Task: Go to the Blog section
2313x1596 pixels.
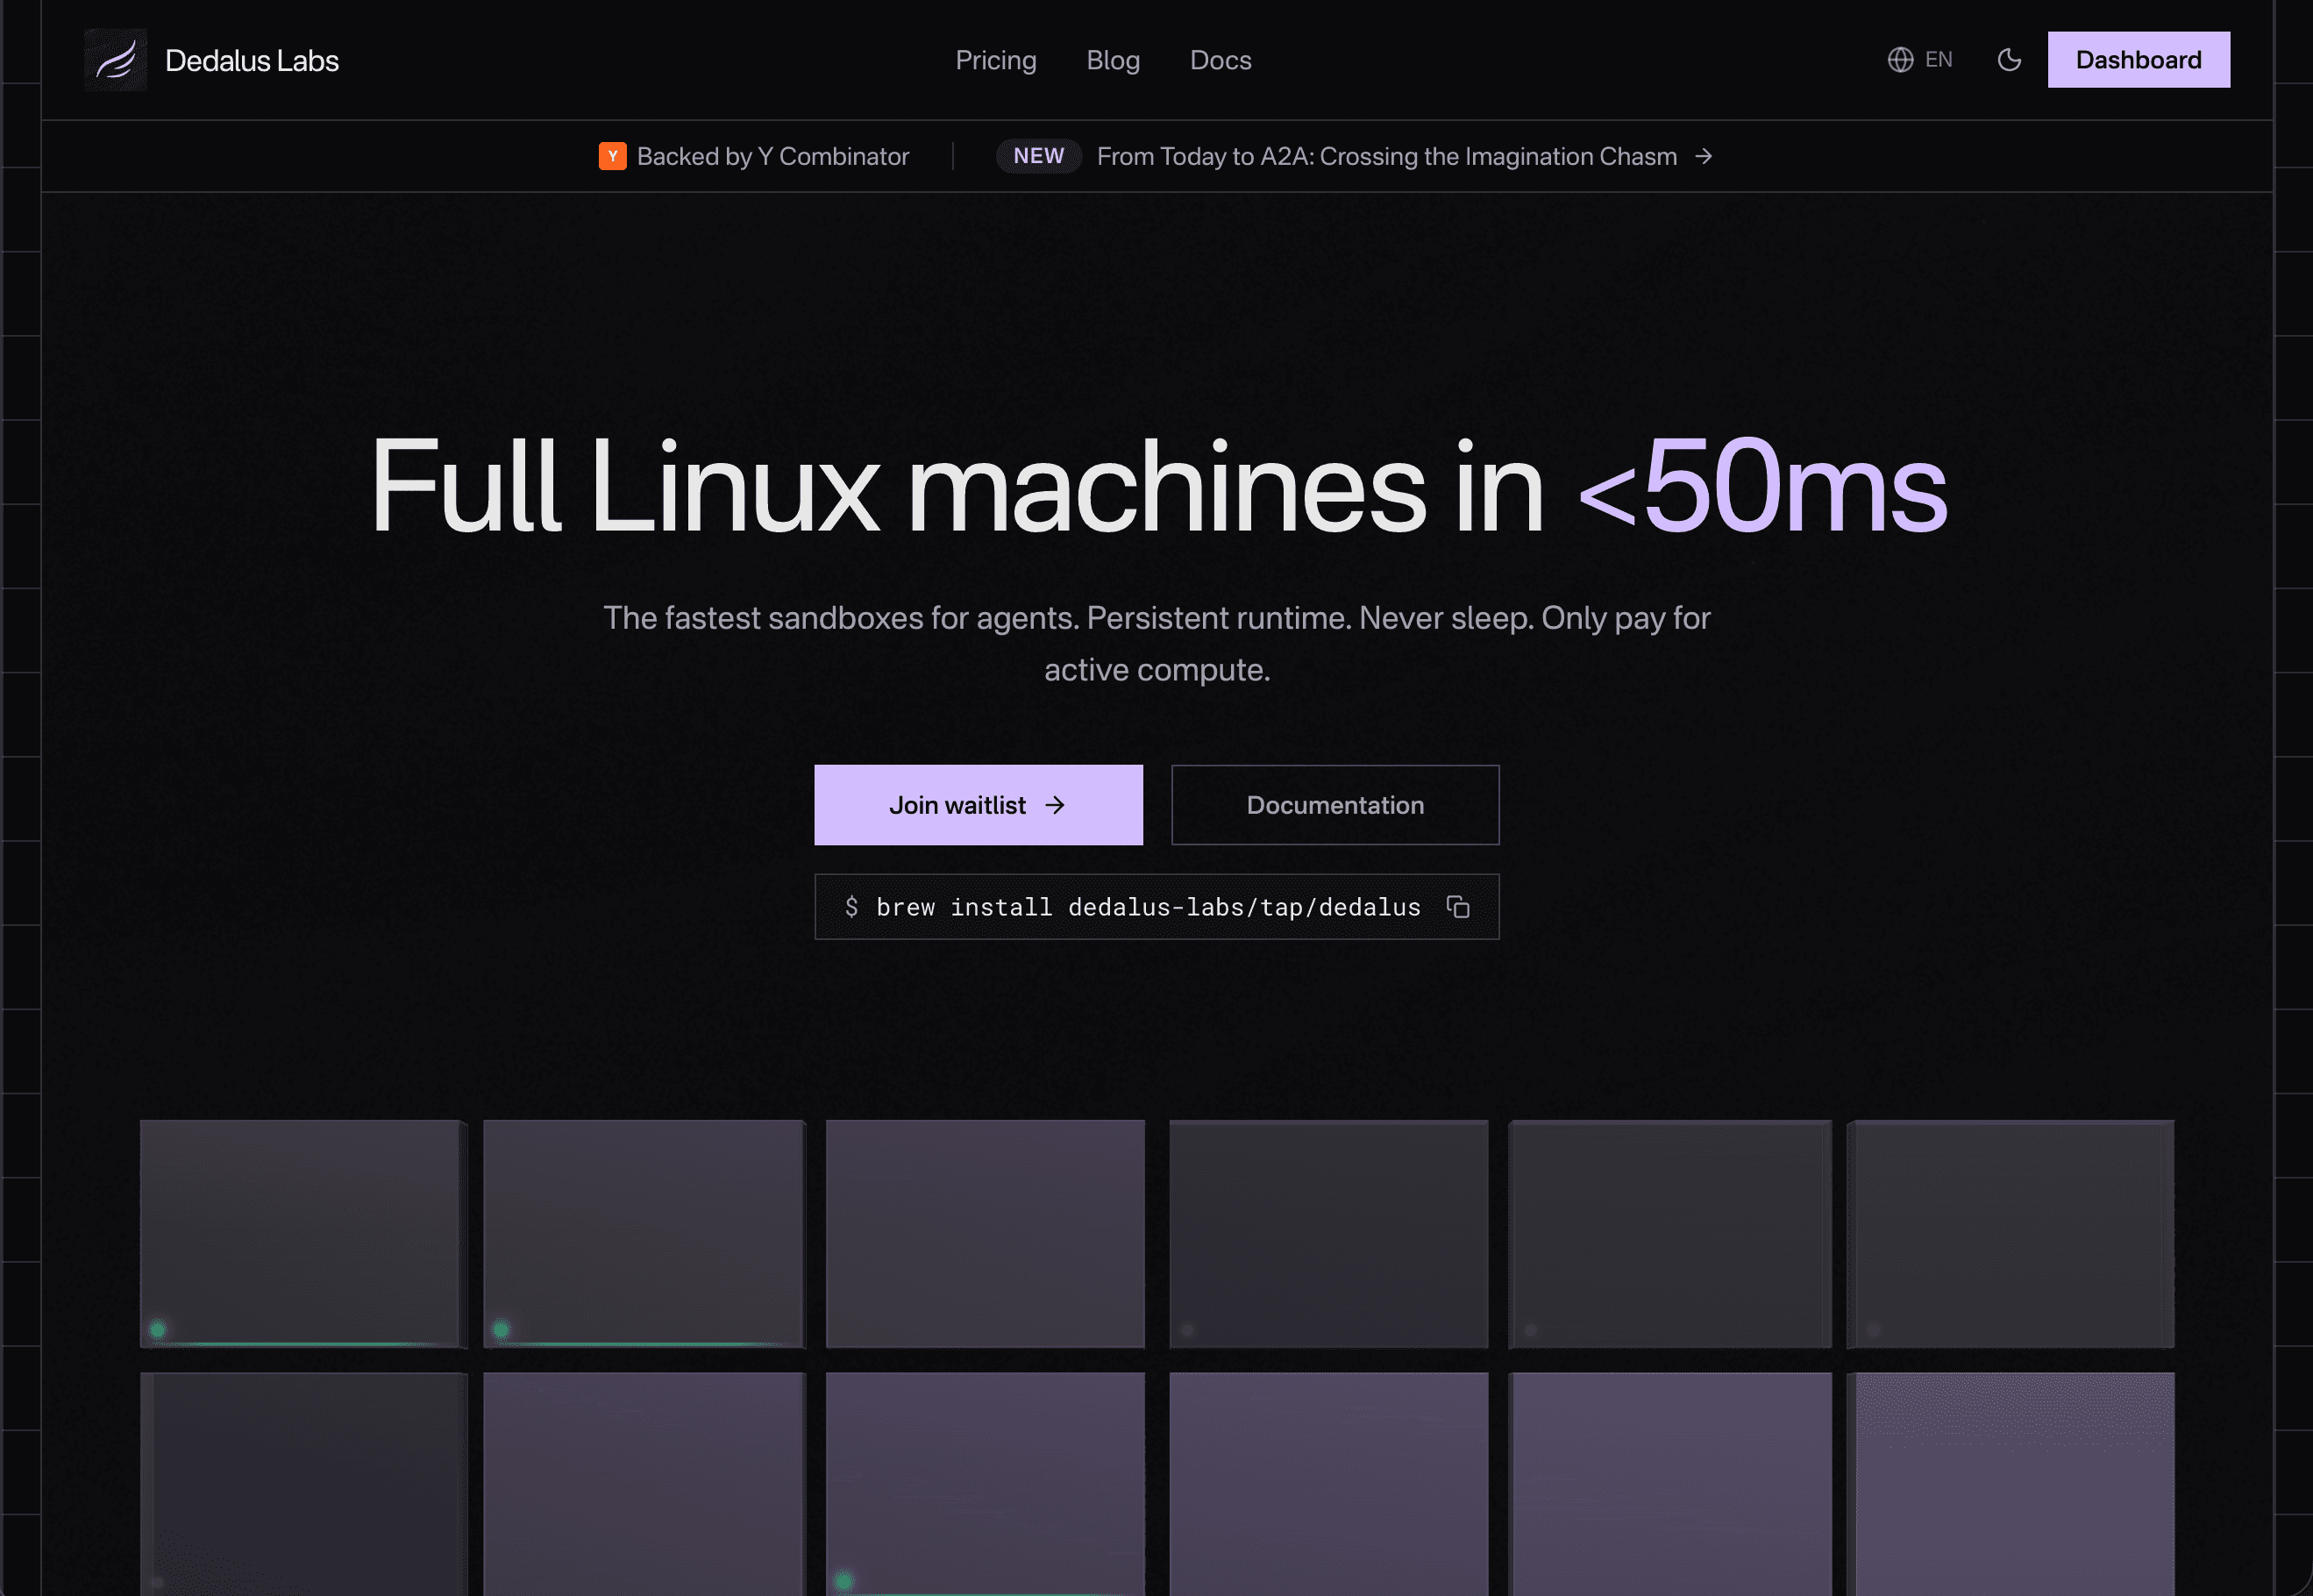Action: coord(1113,60)
